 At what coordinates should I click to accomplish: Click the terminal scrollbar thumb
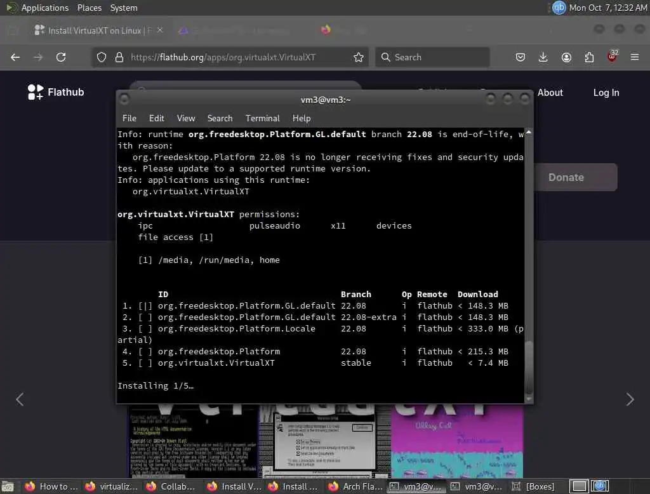pos(529,367)
